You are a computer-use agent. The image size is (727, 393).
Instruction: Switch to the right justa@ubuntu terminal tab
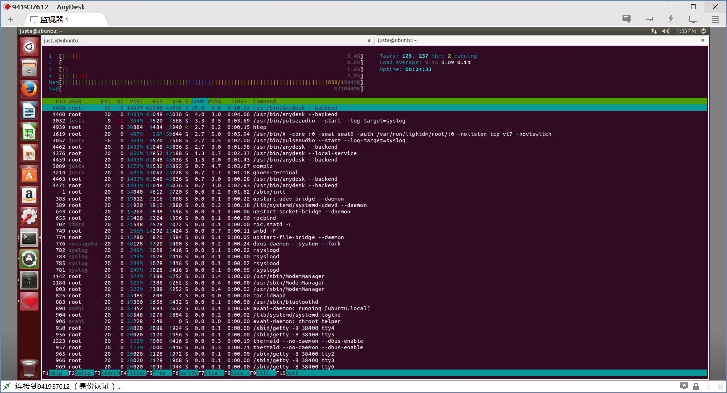pos(541,40)
